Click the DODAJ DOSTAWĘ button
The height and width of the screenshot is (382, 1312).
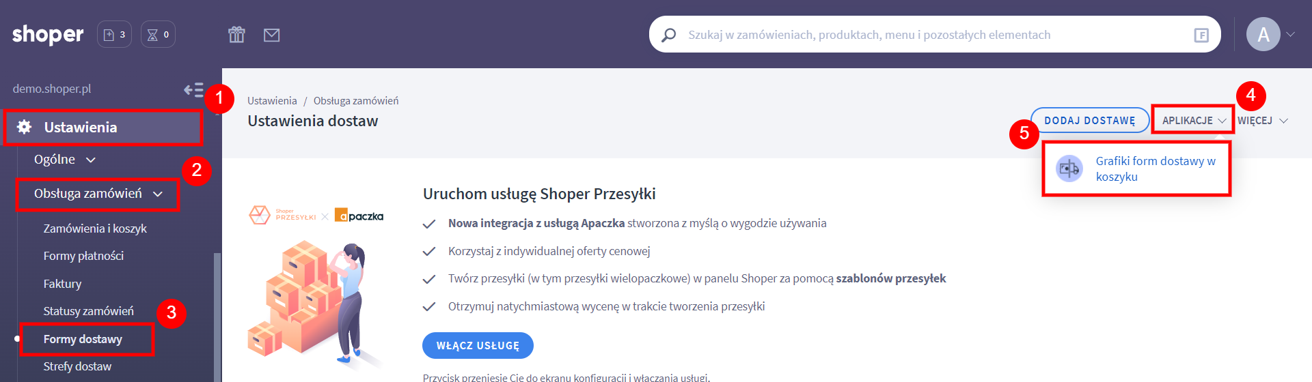click(1089, 121)
